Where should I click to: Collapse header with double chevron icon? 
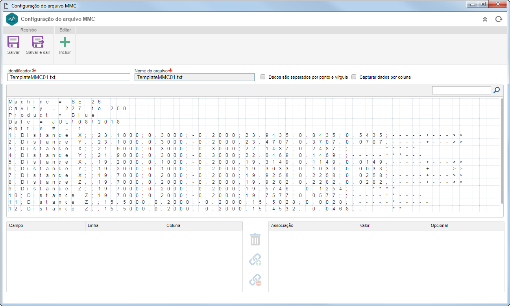coord(485,19)
